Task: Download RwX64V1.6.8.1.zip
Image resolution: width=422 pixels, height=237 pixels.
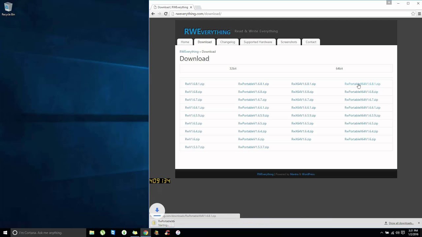Action: (304, 84)
